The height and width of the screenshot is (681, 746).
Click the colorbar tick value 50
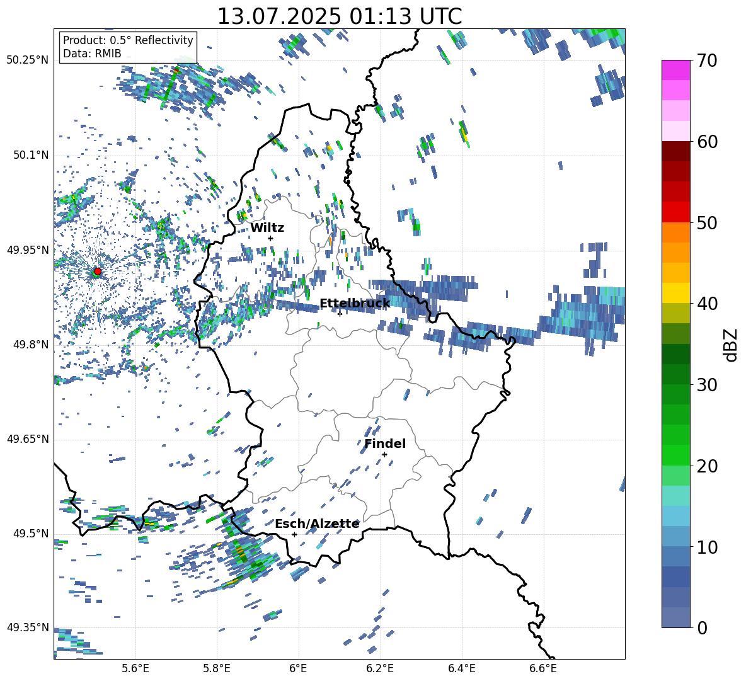coord(707,223)
